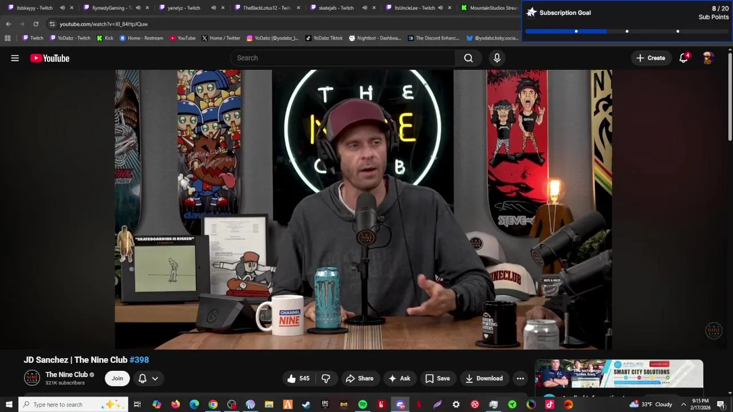
Task: Start voice search with the microphone
Action: click(x=497, y=58)
